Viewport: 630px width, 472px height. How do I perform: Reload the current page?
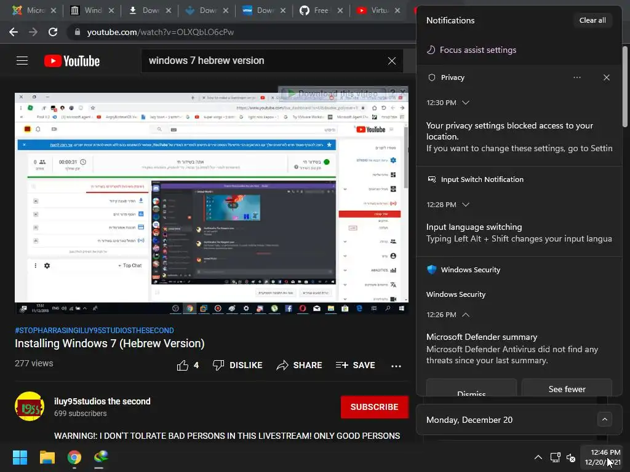tap(53, 32)
